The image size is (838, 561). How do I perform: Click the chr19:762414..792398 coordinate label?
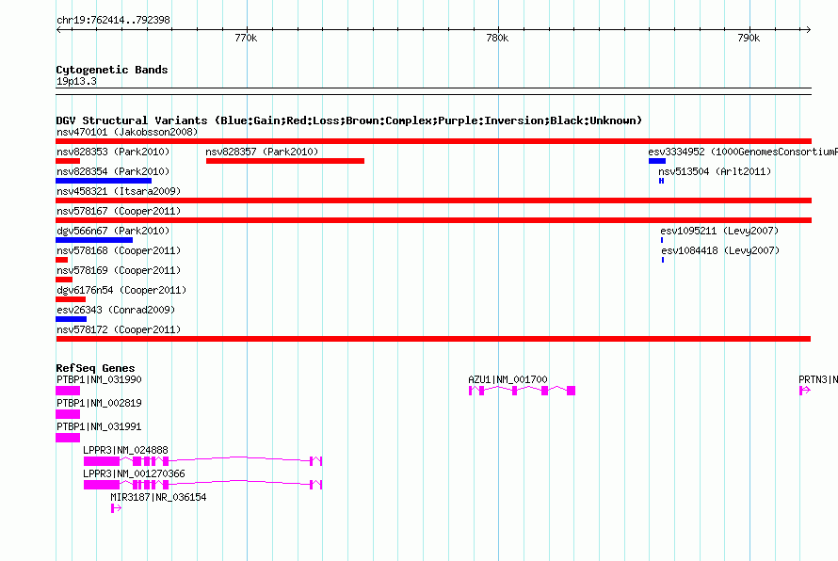[x=113, y=21]
